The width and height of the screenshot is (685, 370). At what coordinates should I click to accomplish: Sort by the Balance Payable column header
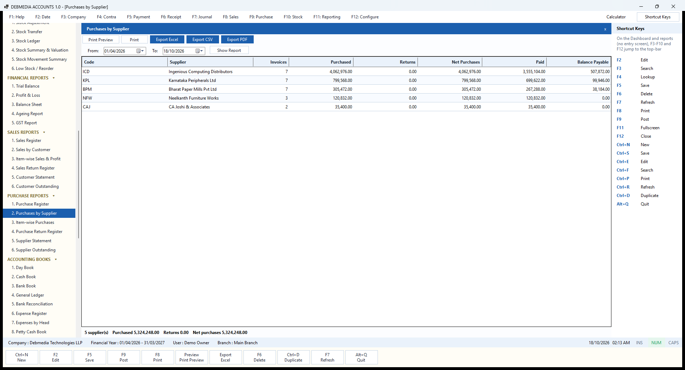(x=578, y=62)
